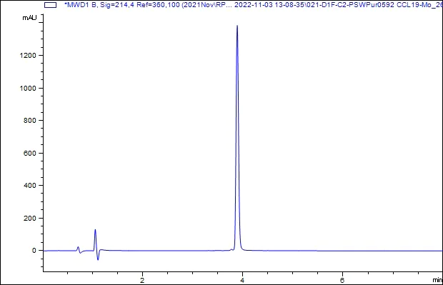Click the min x-axis unit label
This screenshot has width=443, height=285.
(437, 280)
